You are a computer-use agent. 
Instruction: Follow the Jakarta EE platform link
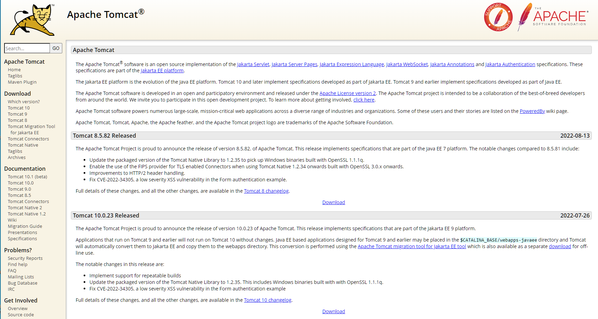click(x=162, y=71)
